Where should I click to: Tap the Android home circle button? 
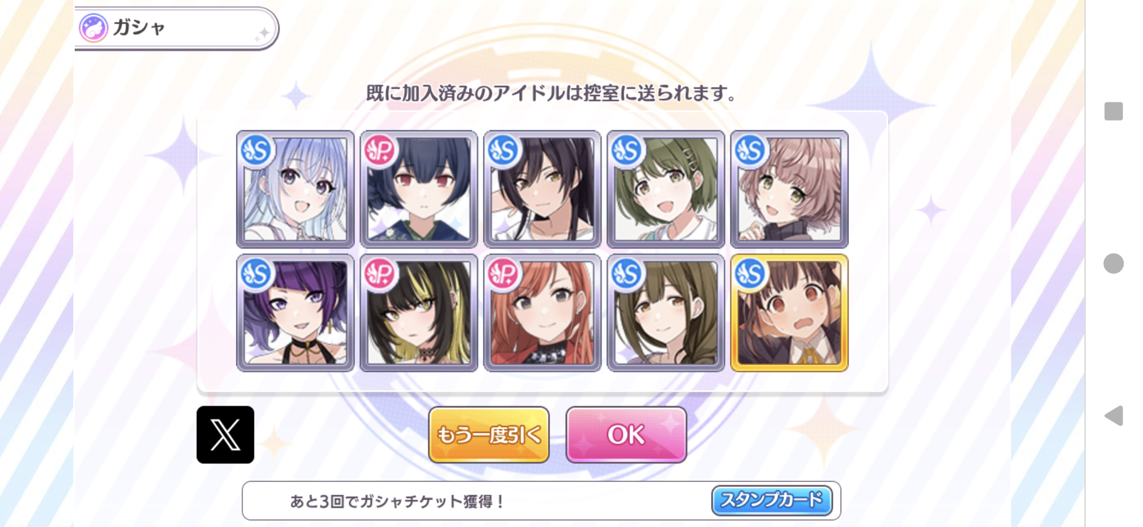(1114, 263)
